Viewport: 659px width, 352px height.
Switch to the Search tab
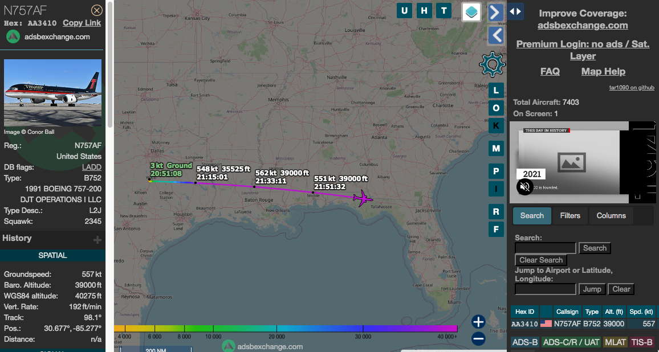[x=532, y=215]
